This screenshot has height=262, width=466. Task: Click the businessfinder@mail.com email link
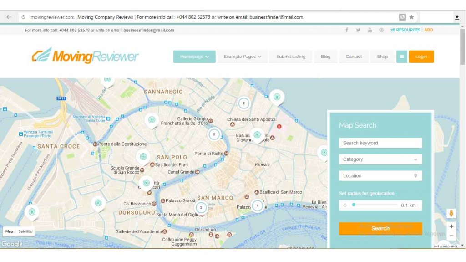pos(149,31)
